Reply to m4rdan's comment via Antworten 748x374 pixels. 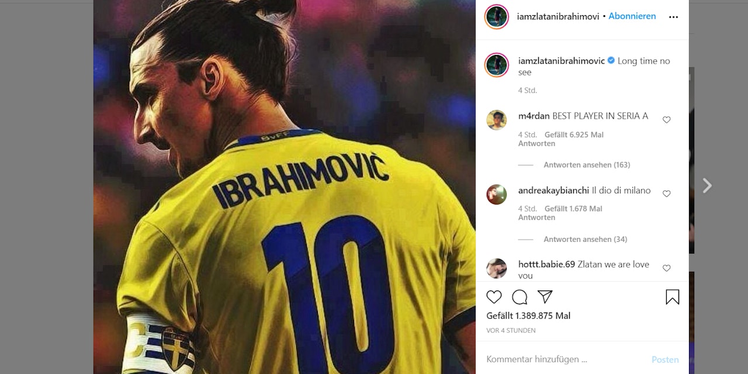click(536, 144)
